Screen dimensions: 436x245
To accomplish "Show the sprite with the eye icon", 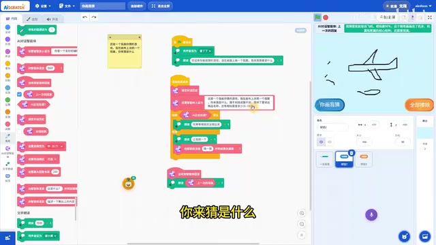I will click(321, 142).
